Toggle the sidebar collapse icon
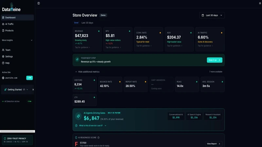The image size is (262, 147). tap(39, 3)
